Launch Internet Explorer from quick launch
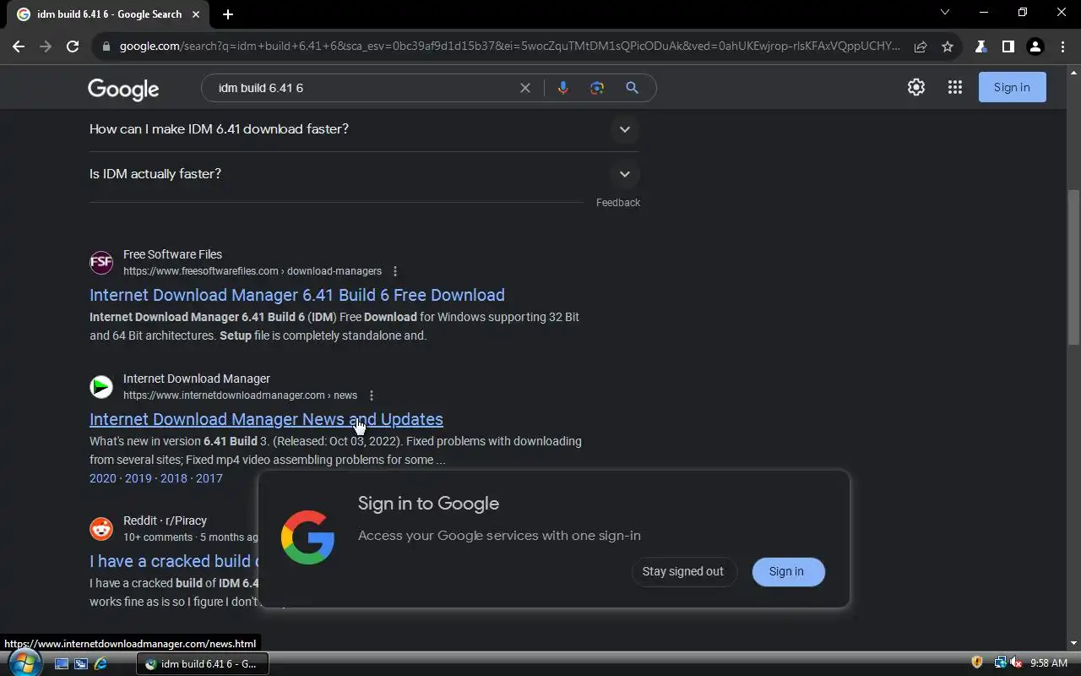Screen dimensions: 1081x676 tap(100, 664)
